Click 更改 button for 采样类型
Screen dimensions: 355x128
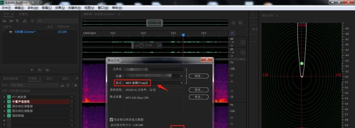pos(199,90)
